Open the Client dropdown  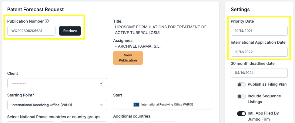(57, 83)
